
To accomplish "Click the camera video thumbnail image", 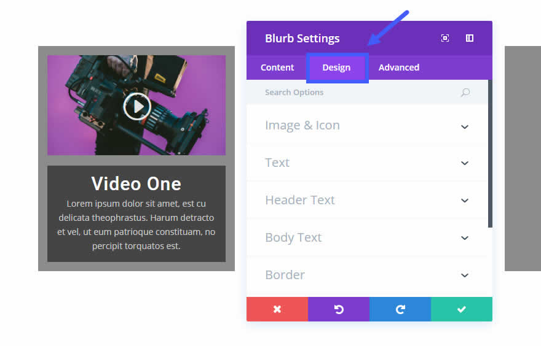I will (x=136, y=105).
